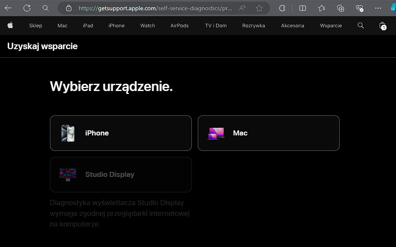The image size is (396, 247).
Task: Select the disabled Studio Display card
Action: [x=121, y=174]
